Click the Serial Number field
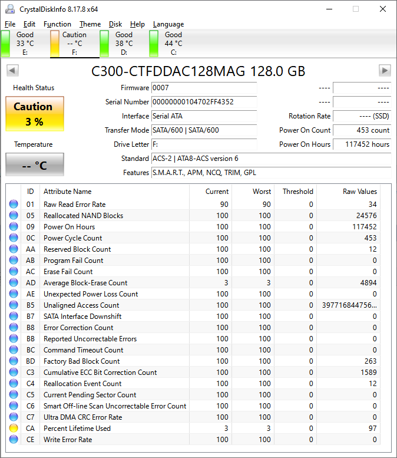Screen dimensions: 397x458 (204, 101)
